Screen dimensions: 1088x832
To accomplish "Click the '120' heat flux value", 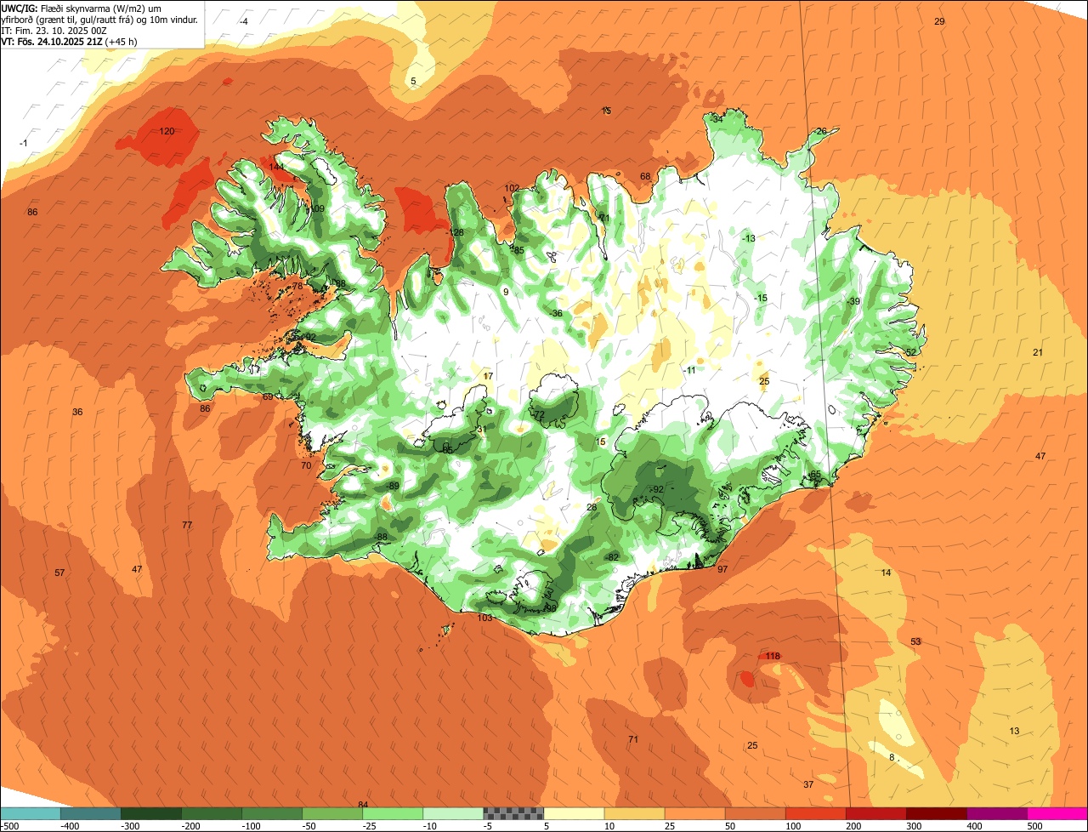I will [x=167, y=131].
